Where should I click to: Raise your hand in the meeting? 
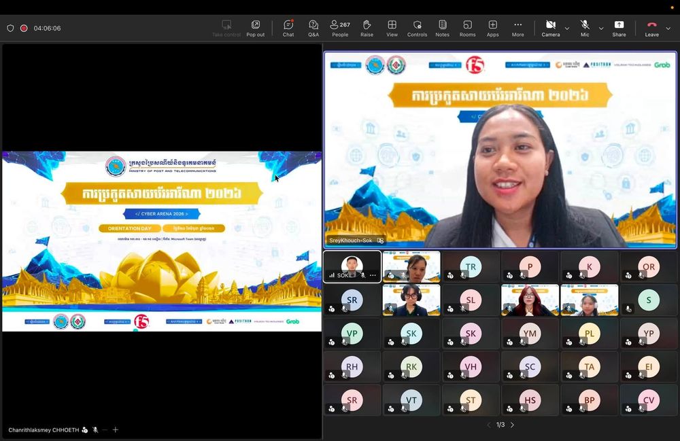click(367, 28)
